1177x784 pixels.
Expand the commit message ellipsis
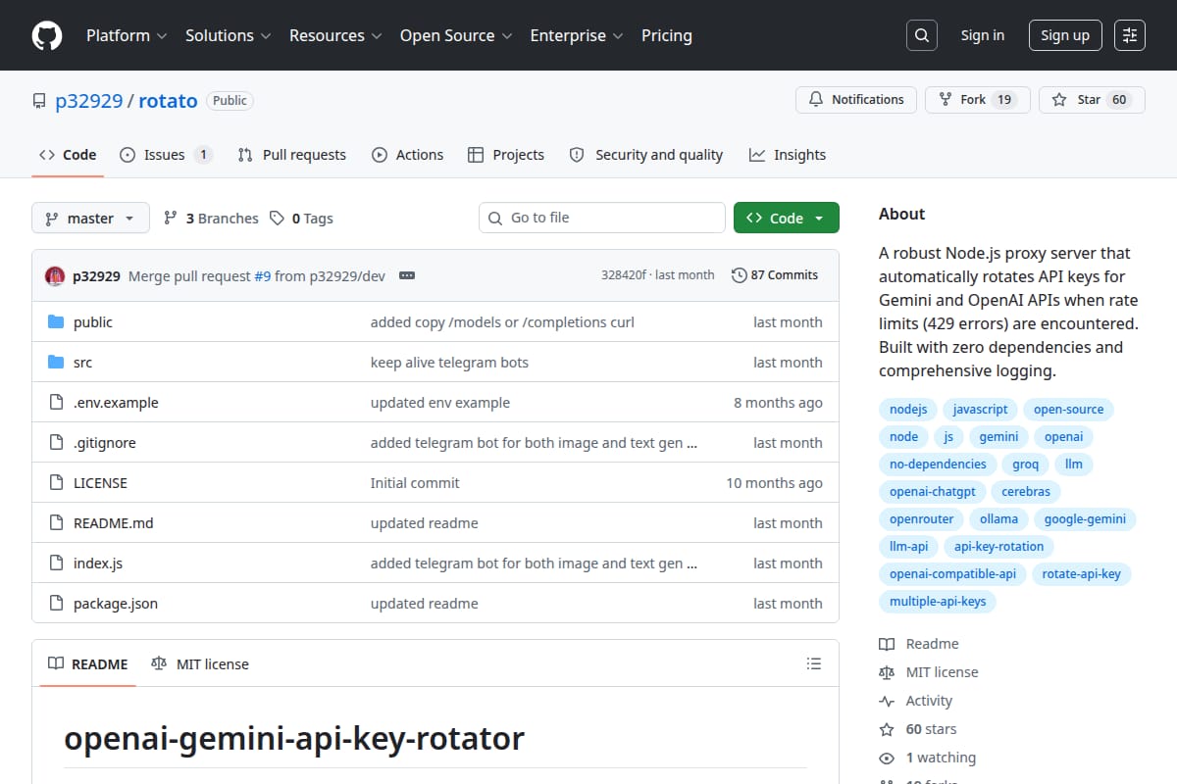coord(407,276)
